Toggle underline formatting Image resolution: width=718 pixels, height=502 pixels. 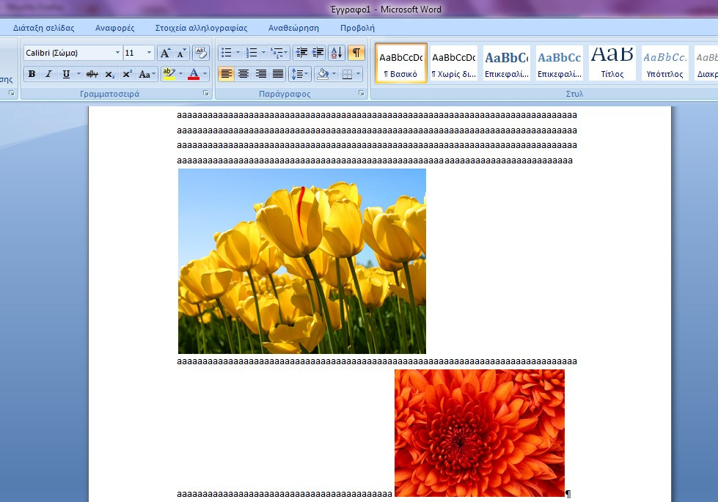pyautogui.click(x=66, y=74)
